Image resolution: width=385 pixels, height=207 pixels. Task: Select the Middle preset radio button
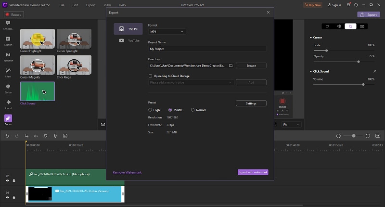pyautogui.click(x=170, y=110)
